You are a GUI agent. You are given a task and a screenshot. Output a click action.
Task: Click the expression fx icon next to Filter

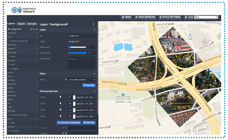(66, 79)
